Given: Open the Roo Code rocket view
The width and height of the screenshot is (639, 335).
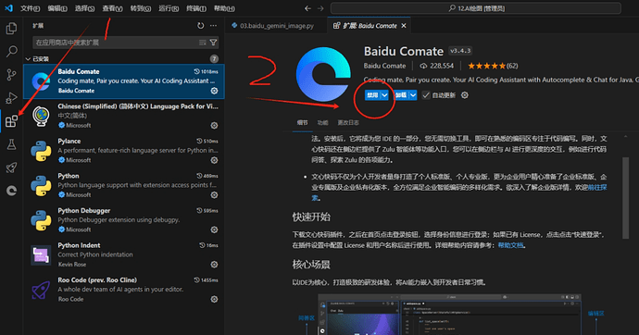Looking at the screenshot, I should coord(11,167).
